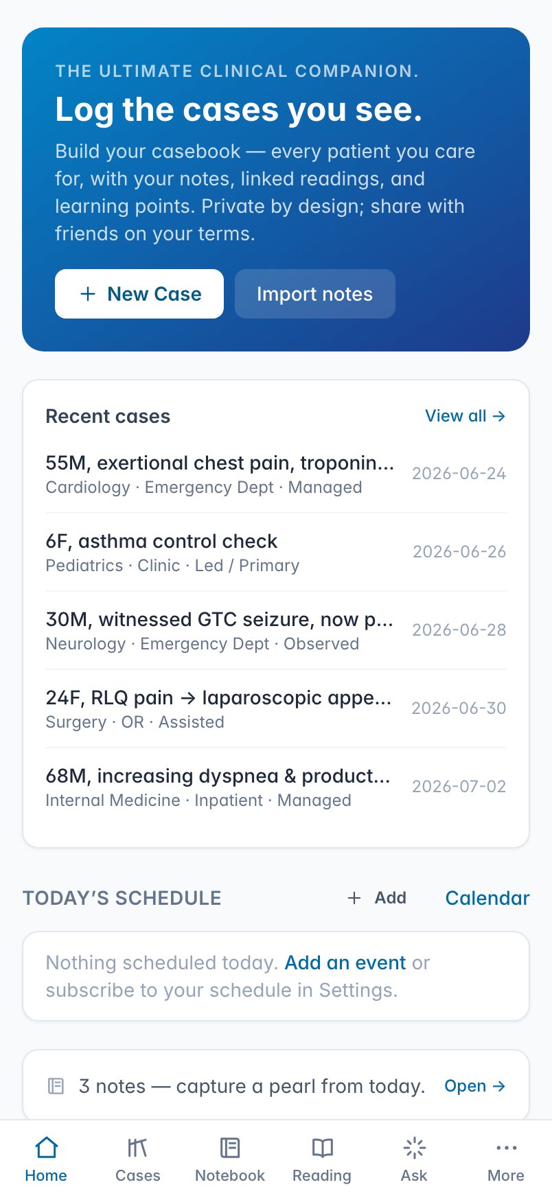Viewport: 552px width, 1200px height.
Task: Open the Calendar link
Action: click(x=487, y=898)
